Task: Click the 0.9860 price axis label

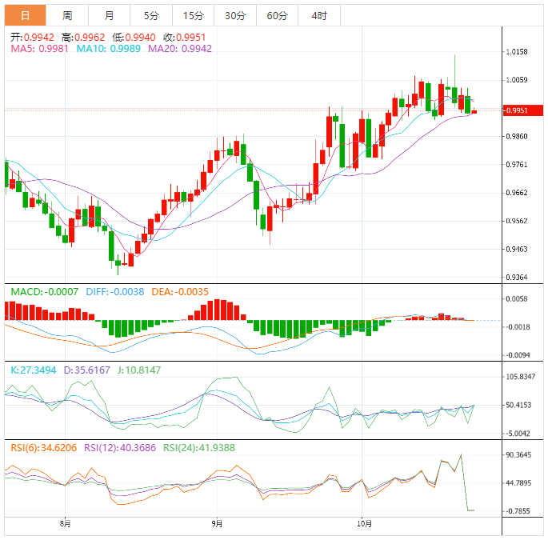Action: coord(517,136)
